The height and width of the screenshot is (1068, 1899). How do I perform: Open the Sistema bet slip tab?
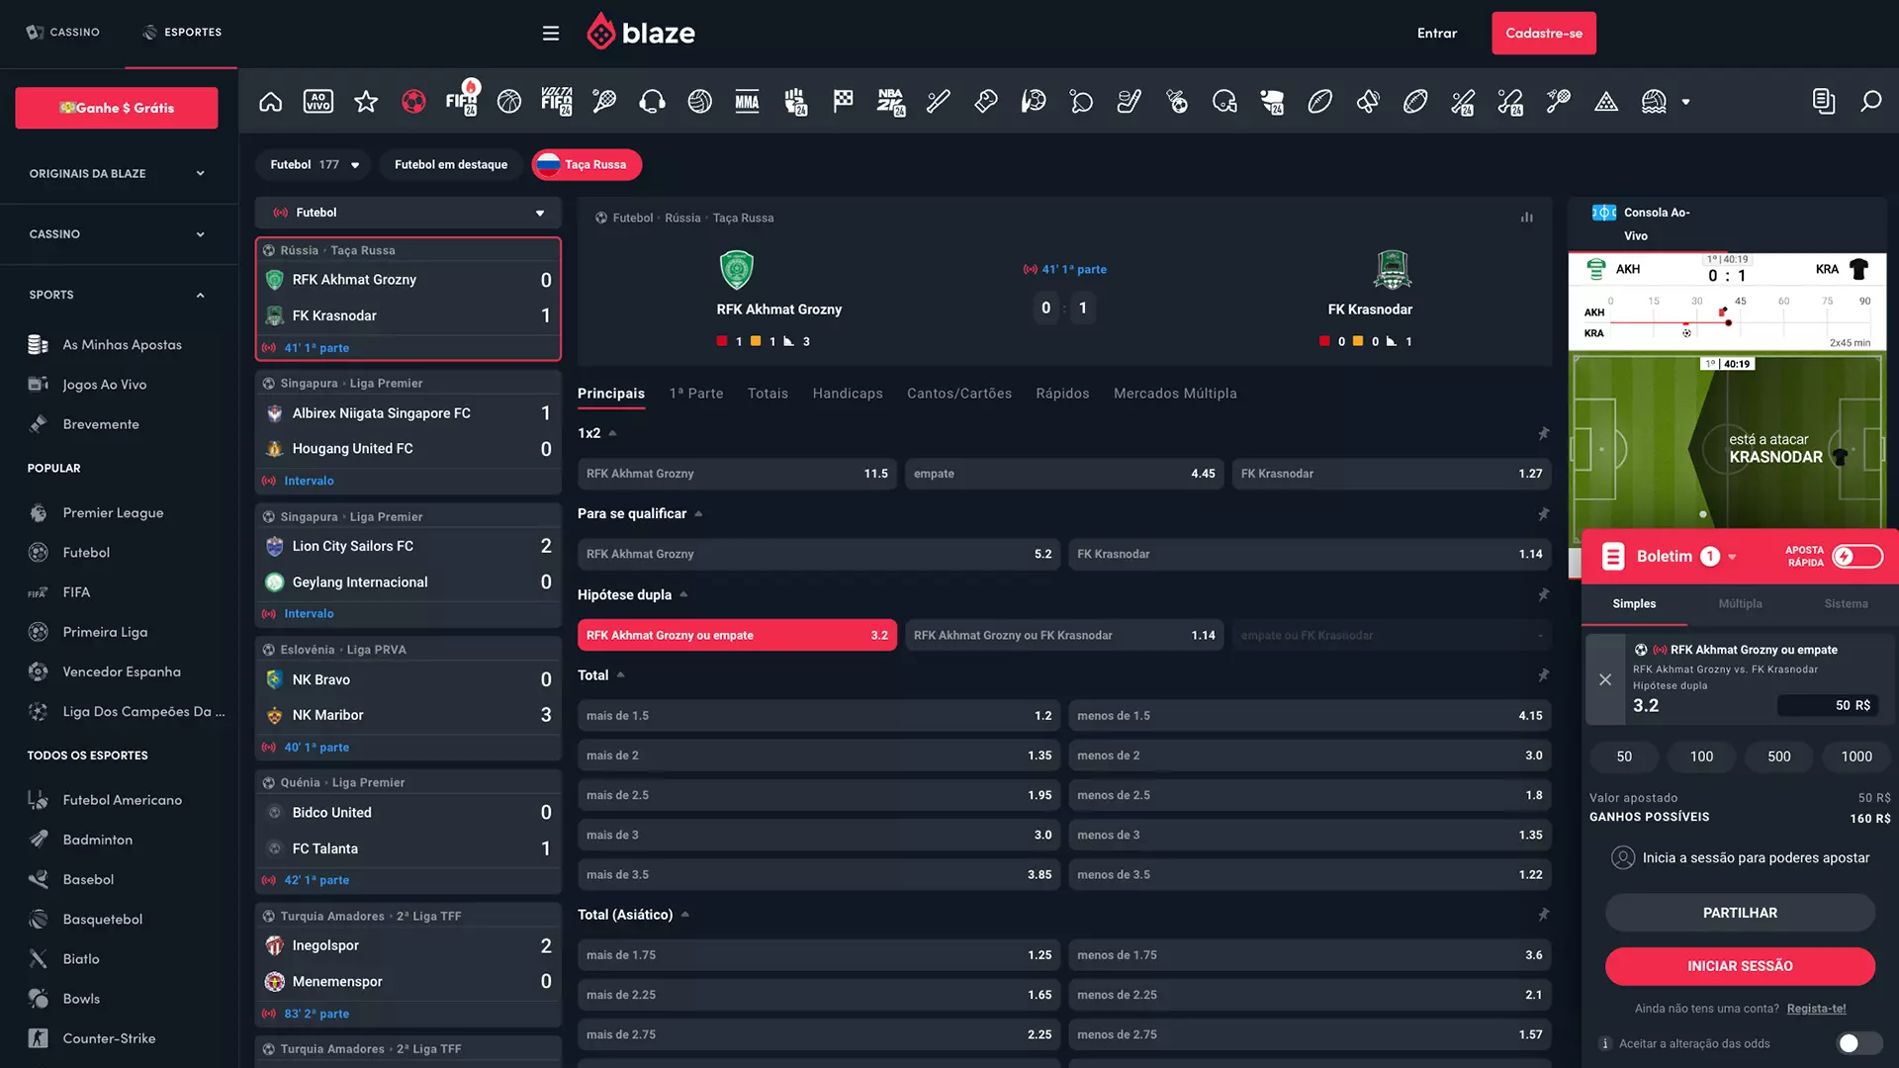click(x=1846, y=604)
